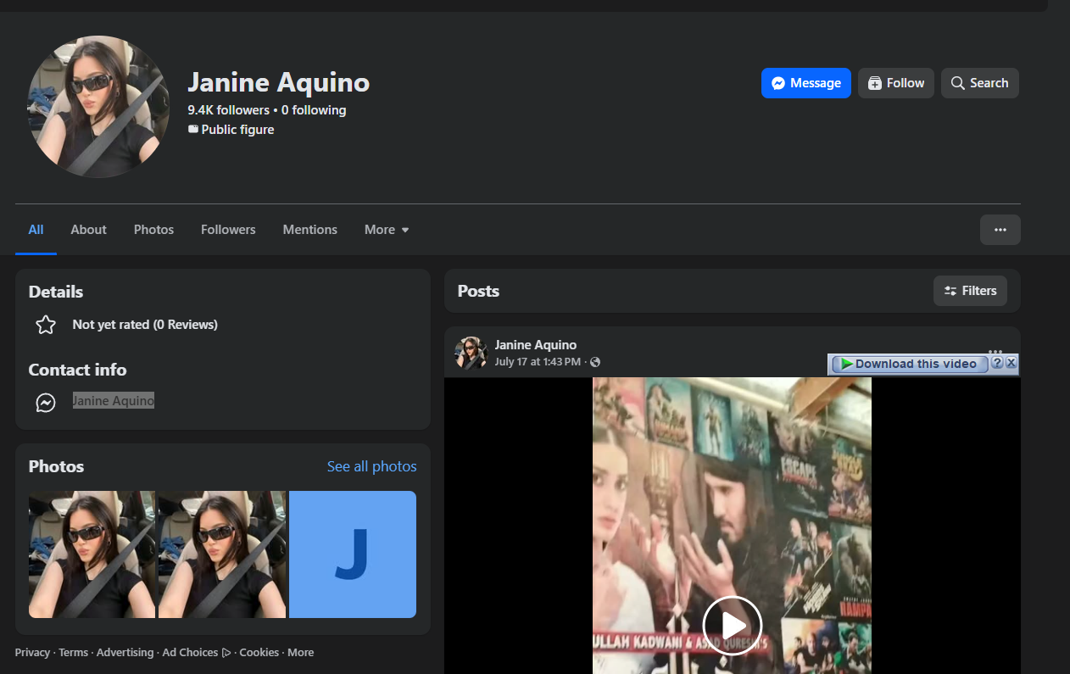Play the video in the post
Screen dimensions: 1070x674
[x=733, y=626]
